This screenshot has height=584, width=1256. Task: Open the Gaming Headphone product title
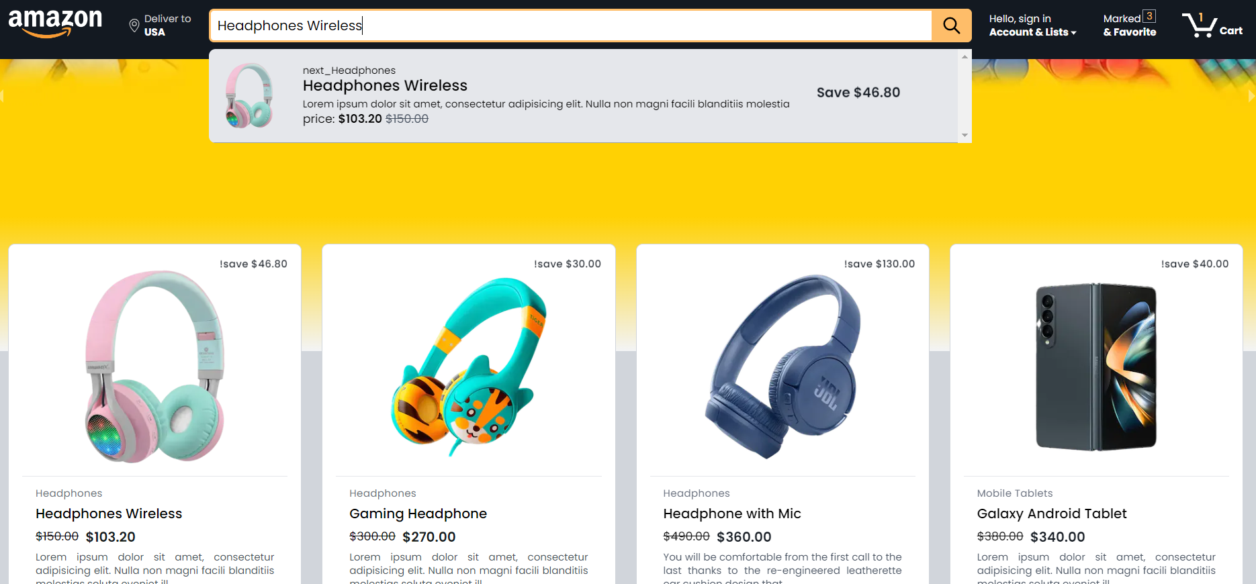tap(418, 514)
